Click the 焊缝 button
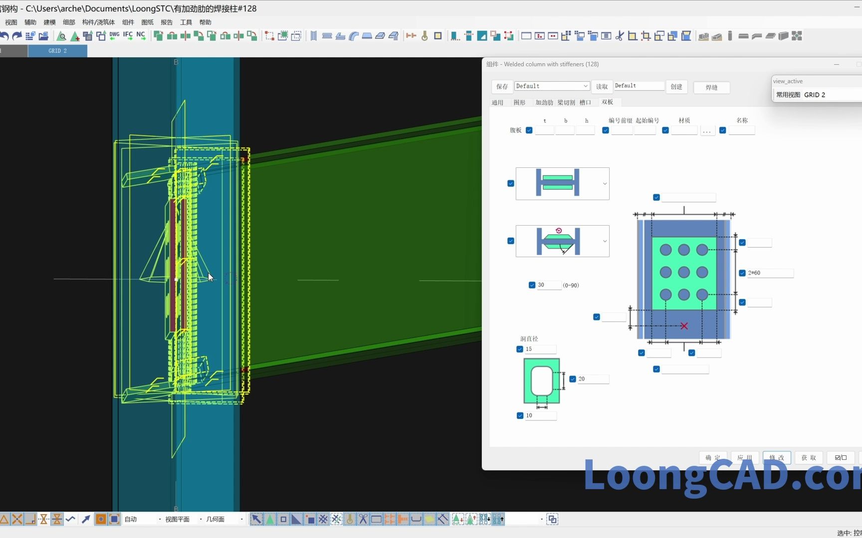This screenshot has width=862, height=538. 712,88
